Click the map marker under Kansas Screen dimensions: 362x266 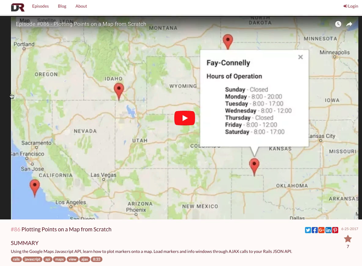(x=254, y=167)
